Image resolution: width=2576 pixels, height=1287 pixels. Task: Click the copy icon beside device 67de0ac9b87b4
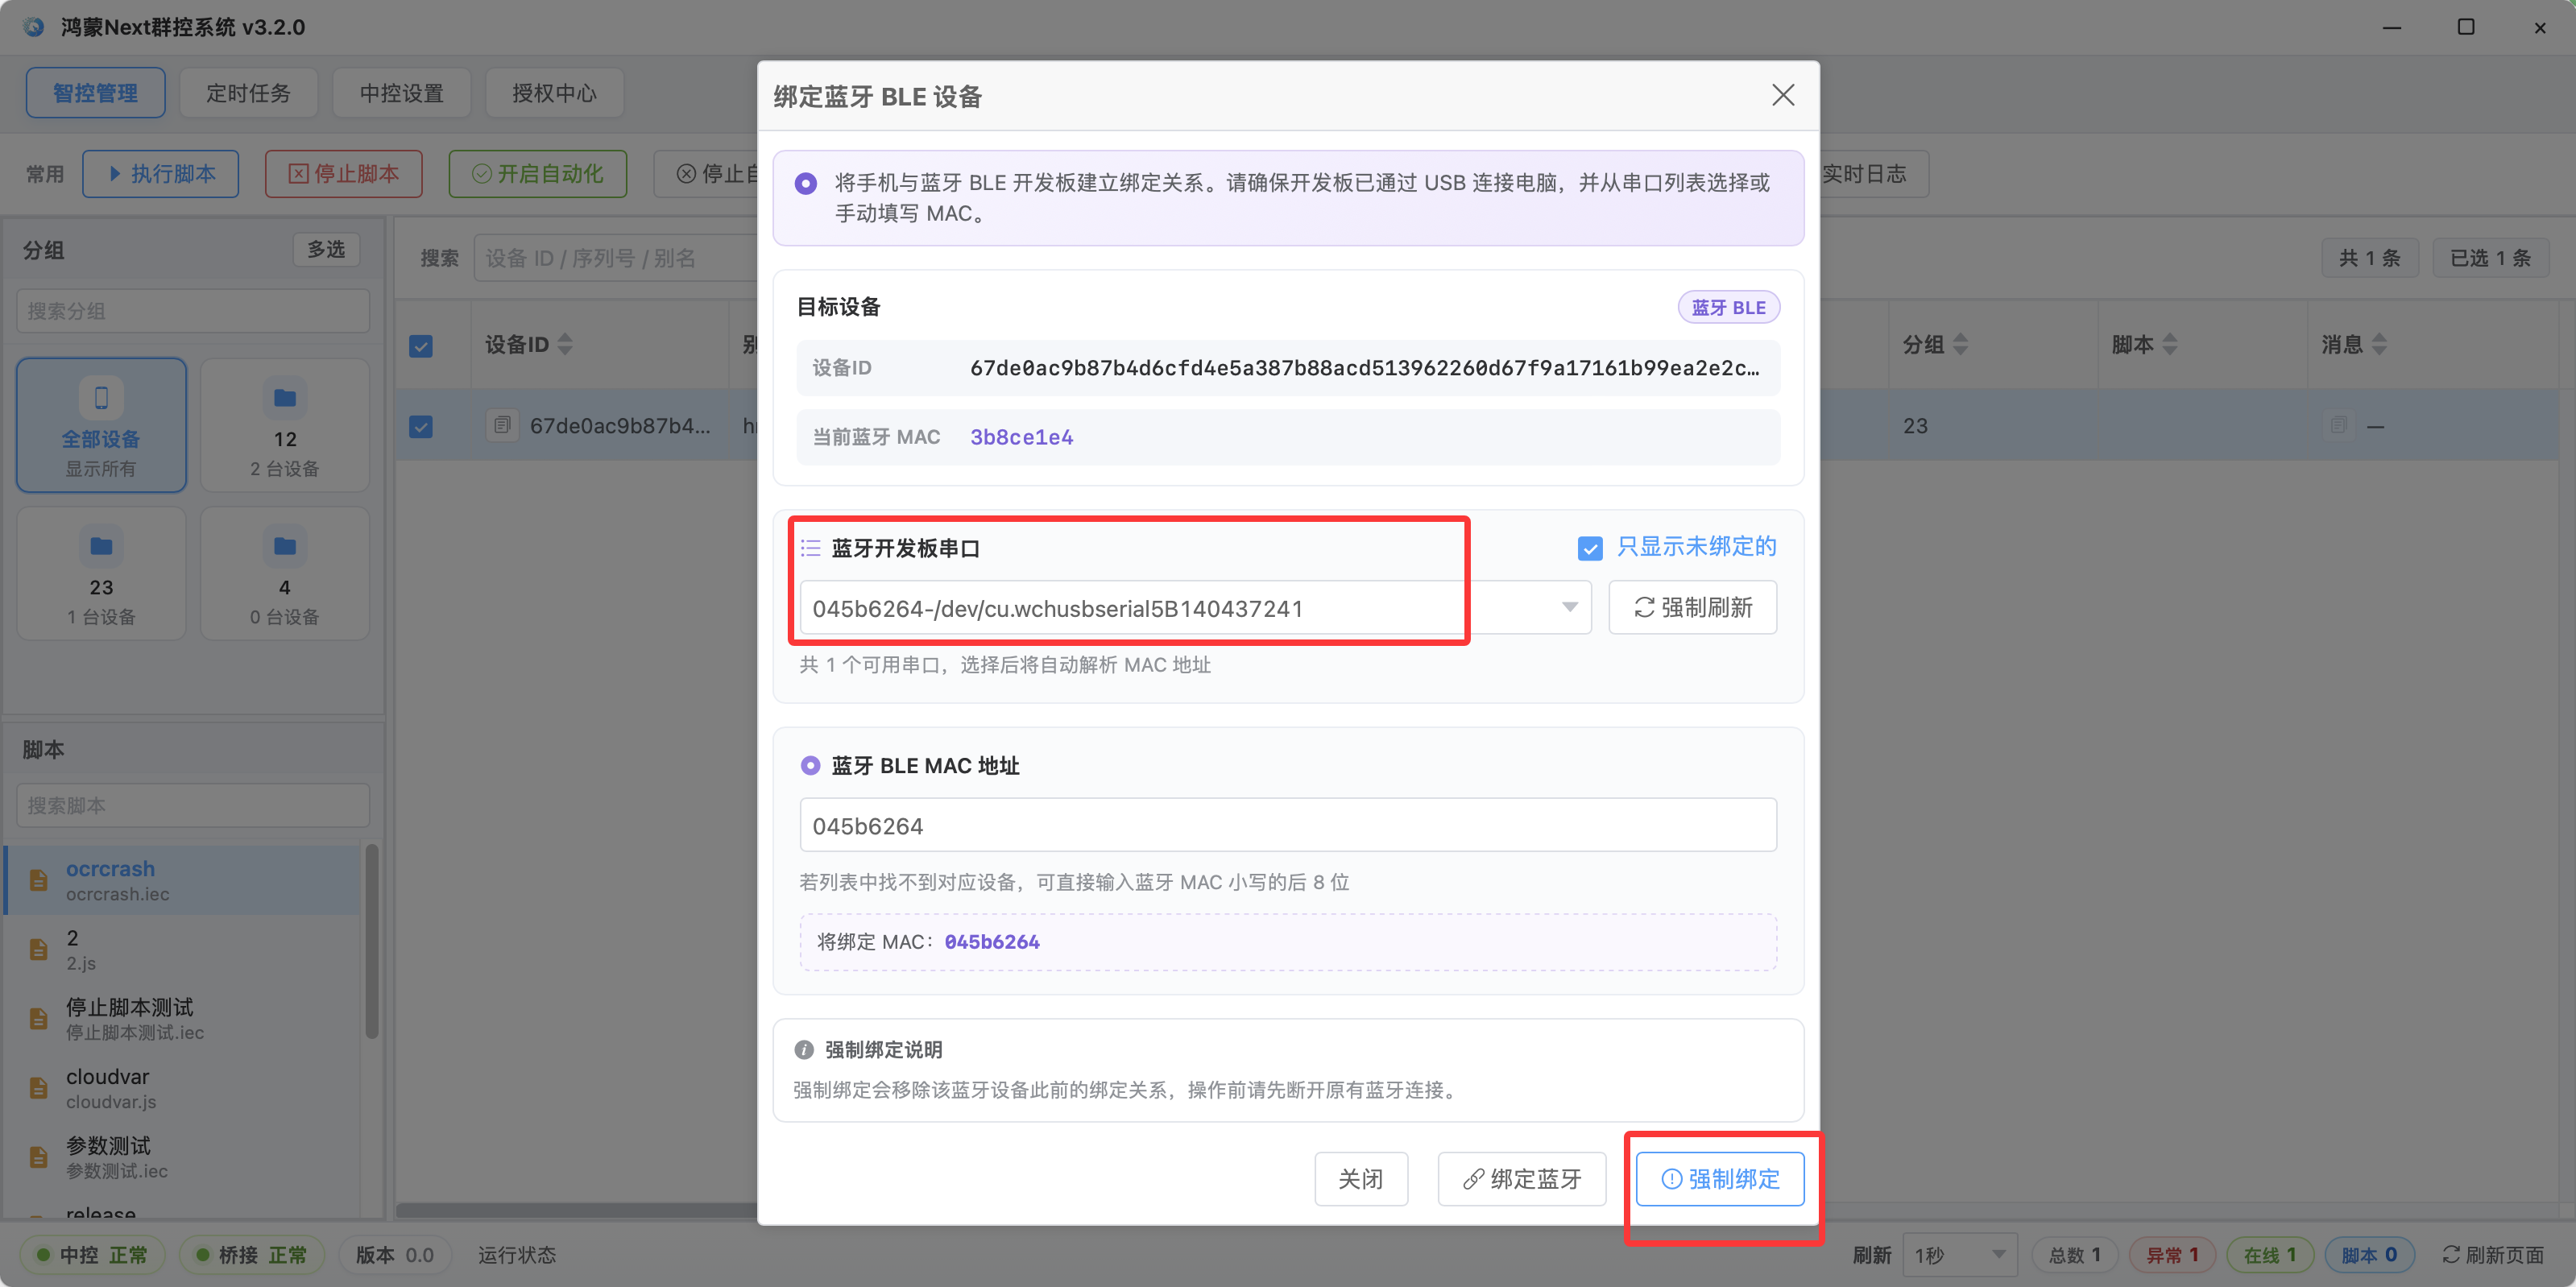coord(502,426)
